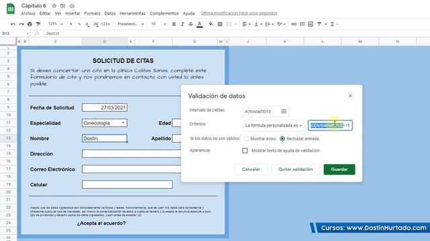The height and width of the screenshot is (241, 430).
Task: Click the Redo arrow in toolbar
Action: tap(21, 24)
